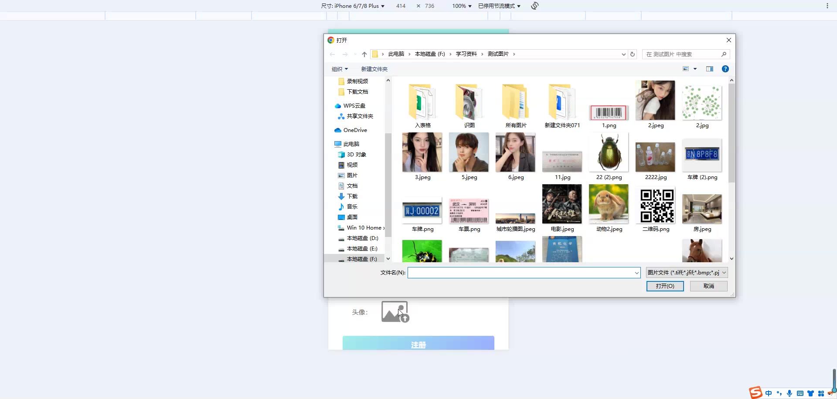Click the rotate device icon in toolbar
This screenshot has height=399, width=837.
pyautogui.click(x=535, y=6)
